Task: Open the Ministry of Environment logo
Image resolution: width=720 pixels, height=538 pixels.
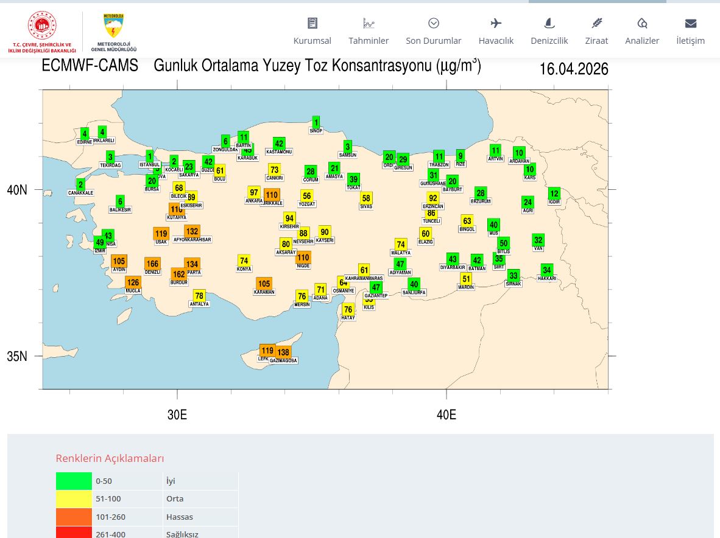Action: [x=42, y=31]
